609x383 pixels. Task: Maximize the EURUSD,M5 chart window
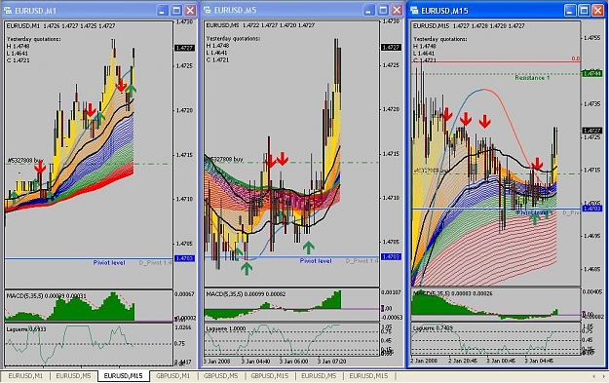click(x=383, y=10)
